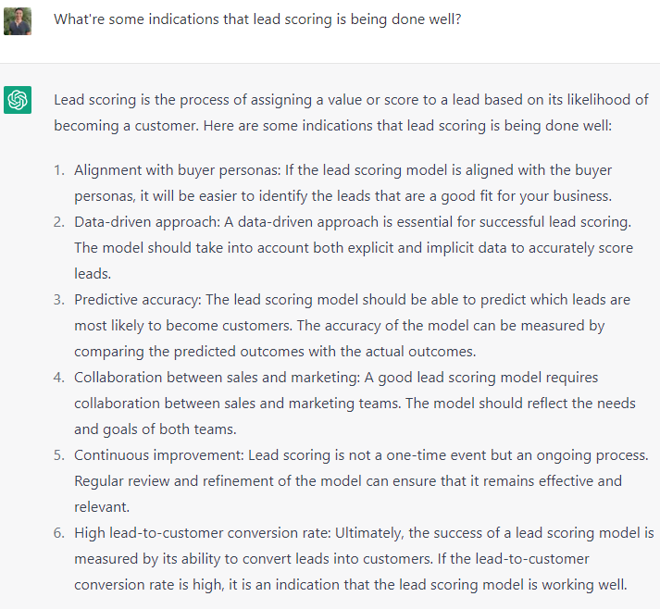Click the number 4 list marker
The image size is (660, 609).
tap(58, 378)
